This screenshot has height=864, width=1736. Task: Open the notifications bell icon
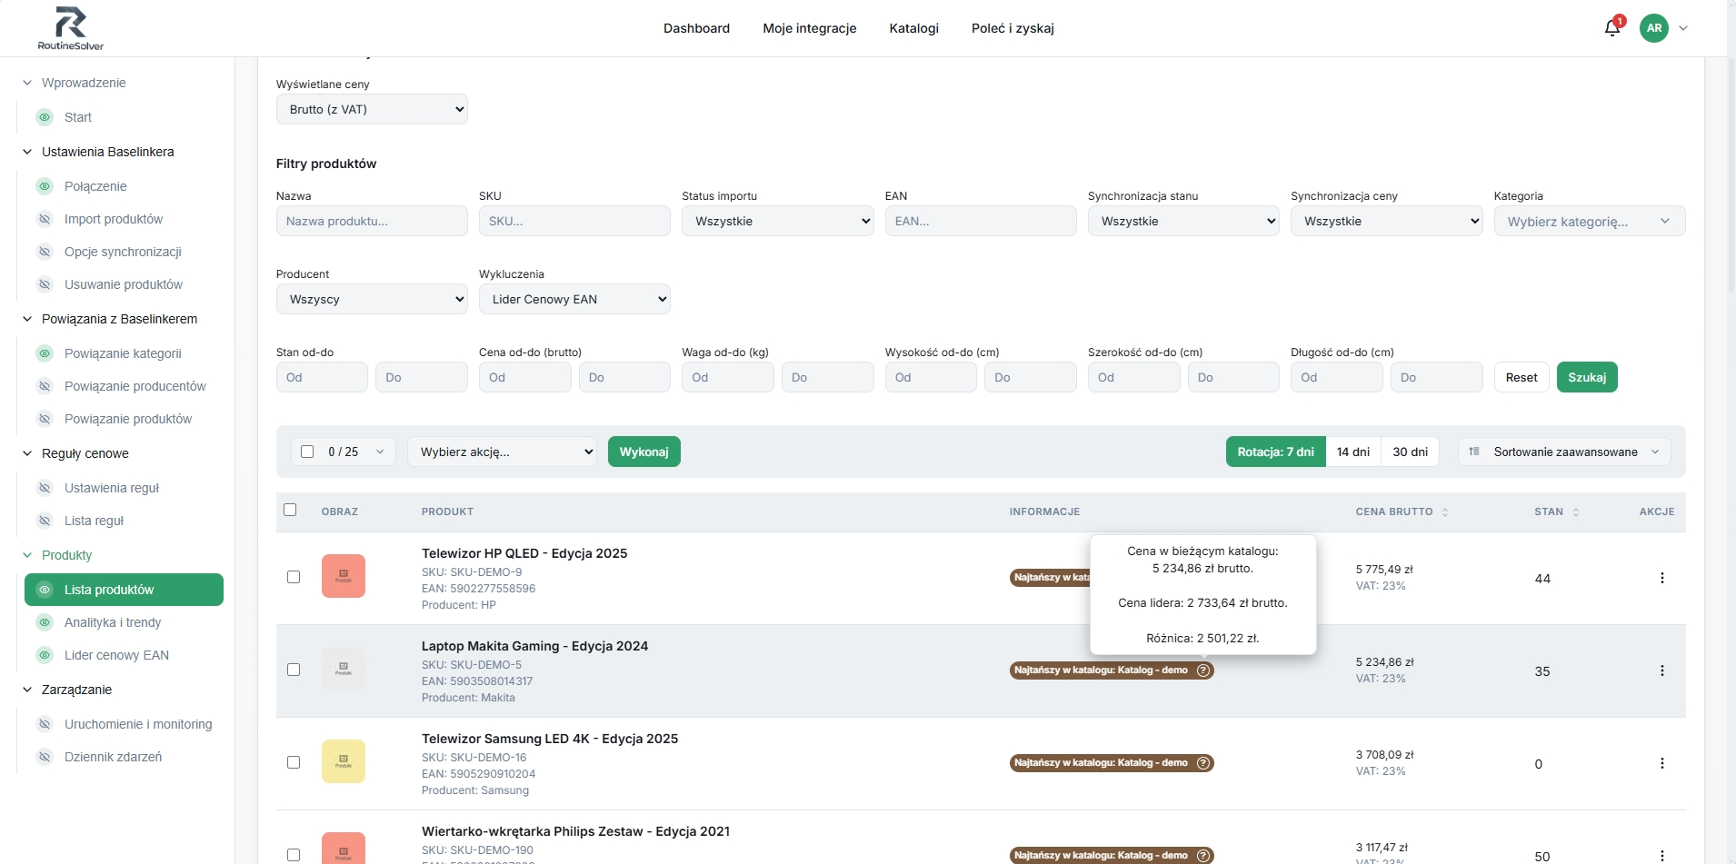(1612, 28)
